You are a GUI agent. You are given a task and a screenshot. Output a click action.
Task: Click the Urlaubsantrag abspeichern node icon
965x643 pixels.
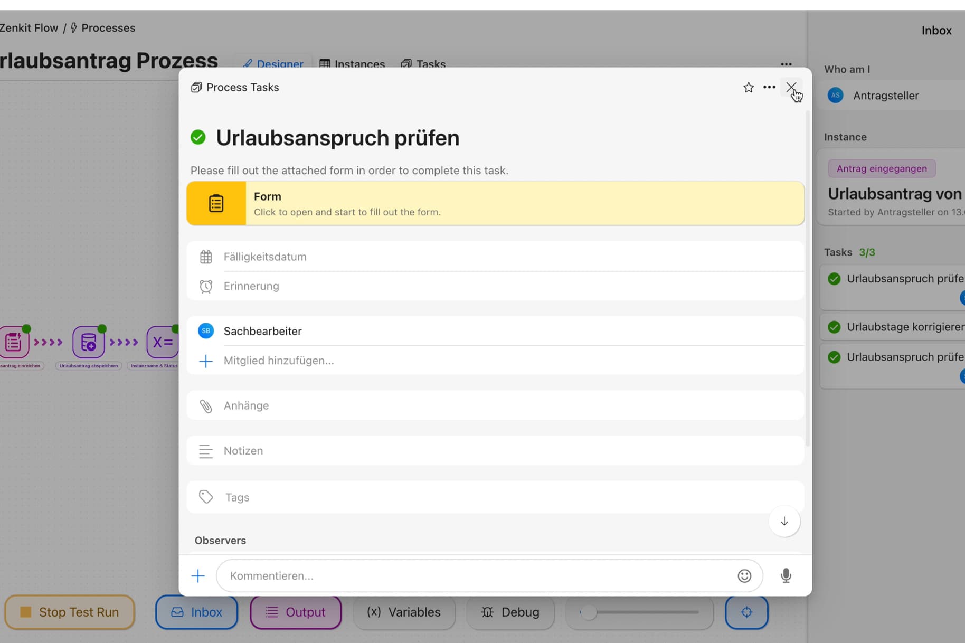[89, 342]
